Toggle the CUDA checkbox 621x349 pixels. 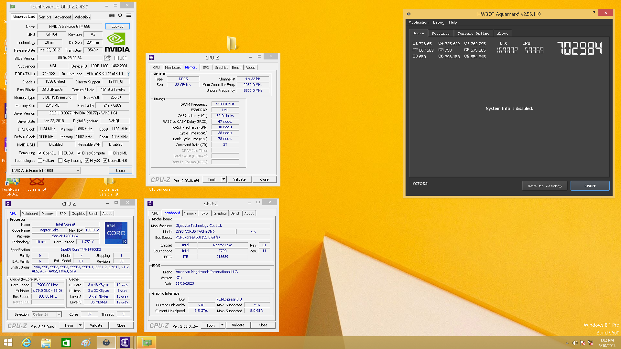[x=60, y=153]
